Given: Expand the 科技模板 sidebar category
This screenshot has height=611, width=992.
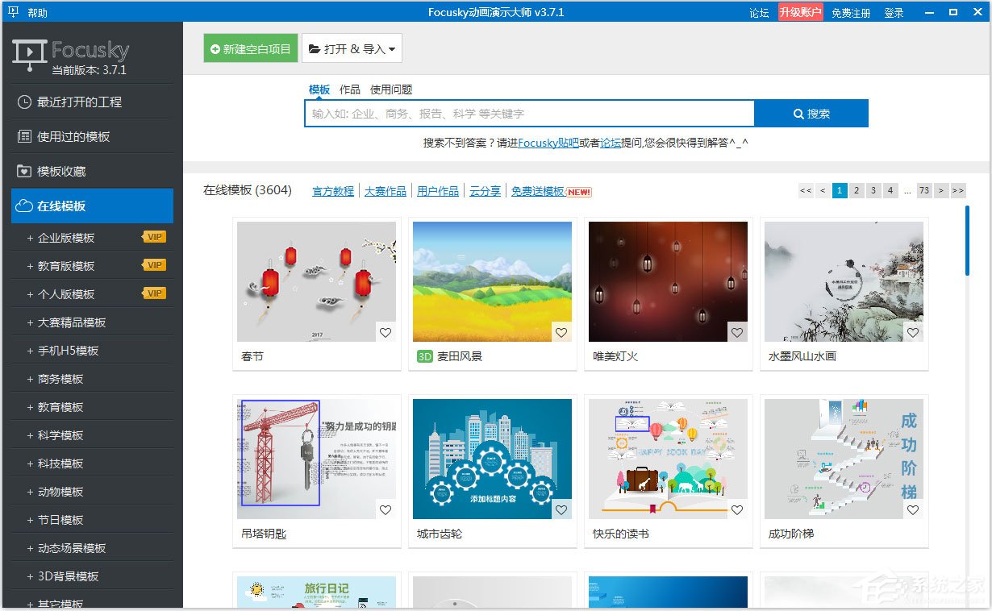Looking at the screenshot, I should pos(60,463).
